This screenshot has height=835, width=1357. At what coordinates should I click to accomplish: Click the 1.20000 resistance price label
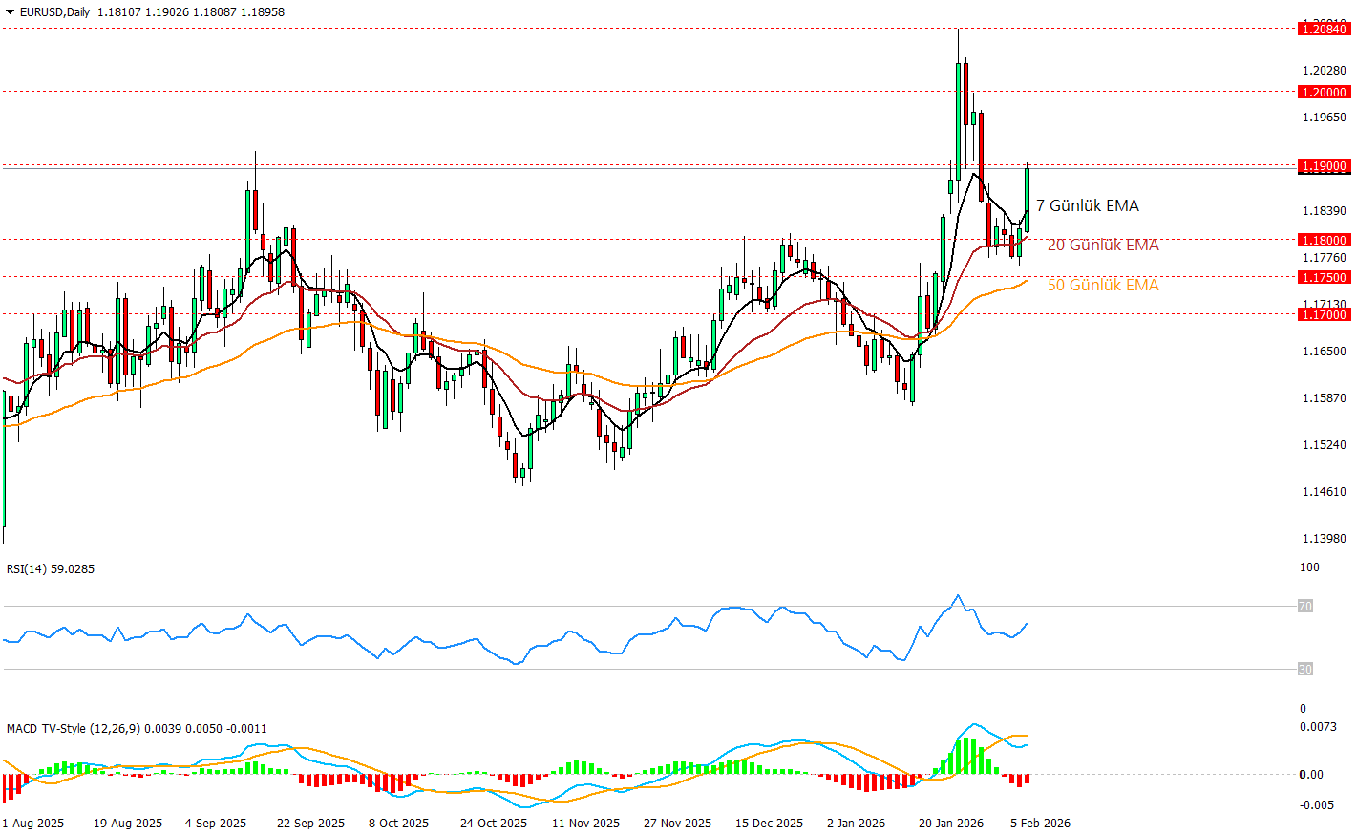click(1324, 93)
